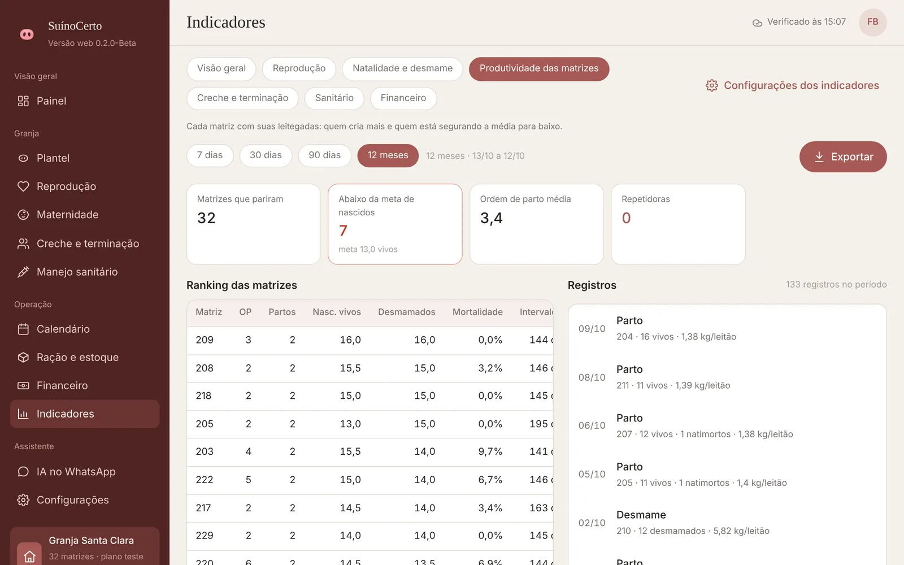Select the 90 dias period
Screen dimensions: 904x565
(325, 155)
